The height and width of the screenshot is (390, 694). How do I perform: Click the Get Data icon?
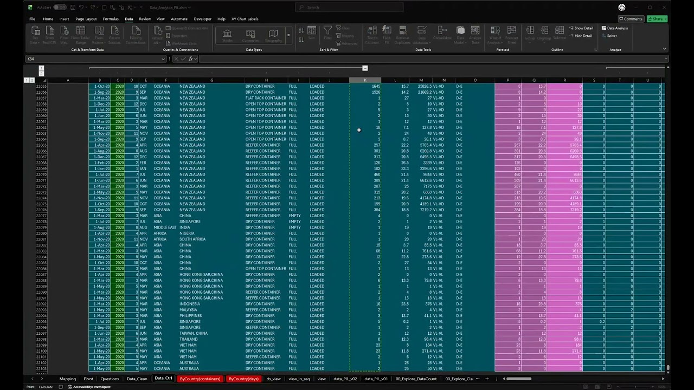[35, 35]
